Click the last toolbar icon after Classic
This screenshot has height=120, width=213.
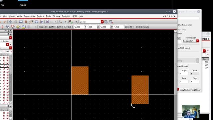point(111,22)
